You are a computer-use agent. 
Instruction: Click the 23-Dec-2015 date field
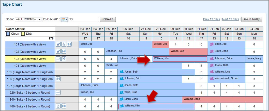point(51,19)
